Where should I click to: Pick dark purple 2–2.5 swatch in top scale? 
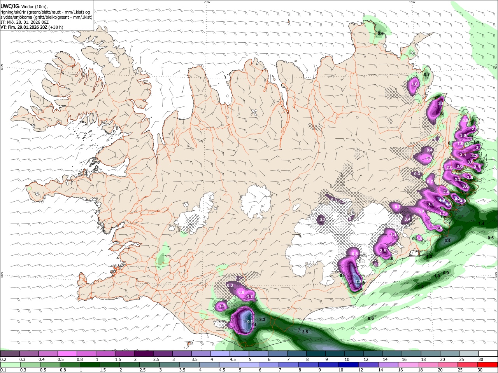[144, 354]
